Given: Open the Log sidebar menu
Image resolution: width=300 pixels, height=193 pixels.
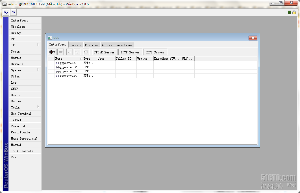Looking at the screenshot, I should click(25, 83).
